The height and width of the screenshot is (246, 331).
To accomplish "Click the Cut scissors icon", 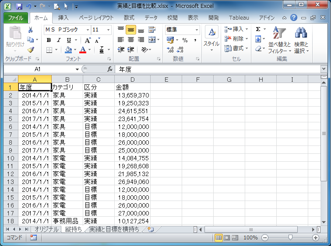I will 31,30.
